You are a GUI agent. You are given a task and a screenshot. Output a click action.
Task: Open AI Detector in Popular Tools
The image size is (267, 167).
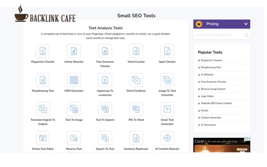(207, 74)
